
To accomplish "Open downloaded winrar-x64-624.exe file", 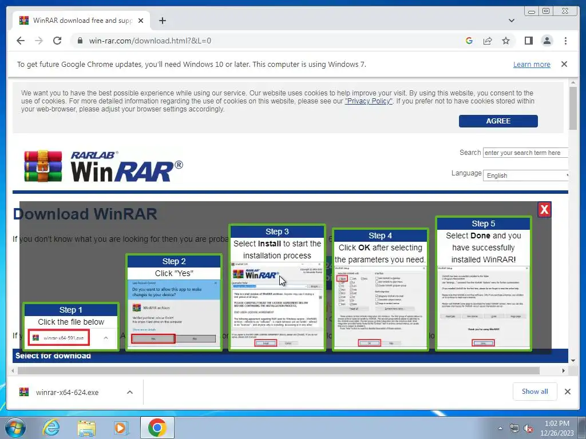I will tap(68, 392).
